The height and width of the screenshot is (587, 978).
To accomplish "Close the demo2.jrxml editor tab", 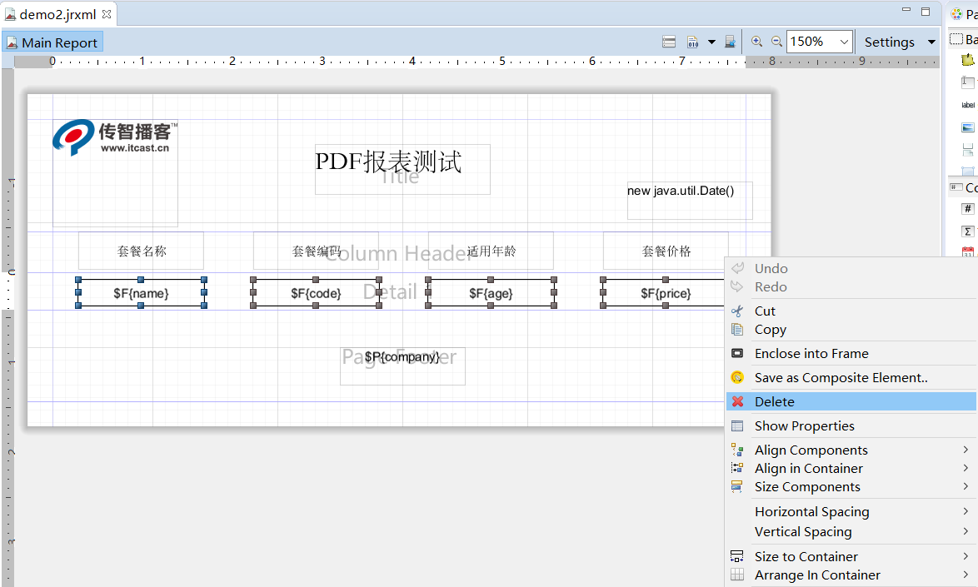I will pyautogui.click(x=107, y=13).
